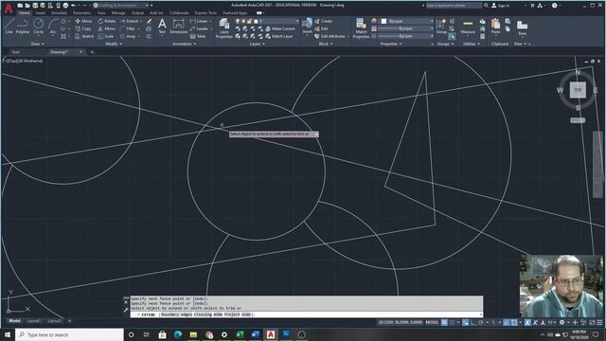Viewport: 606px width, 341px height.
Task: Click the layer color swatch in Layers panel
Action: pos(256,21)
